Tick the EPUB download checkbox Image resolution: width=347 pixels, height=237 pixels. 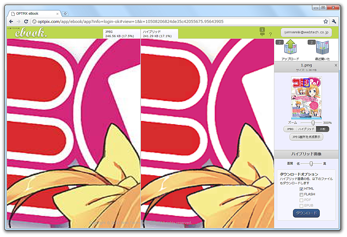tap(301, 206)
